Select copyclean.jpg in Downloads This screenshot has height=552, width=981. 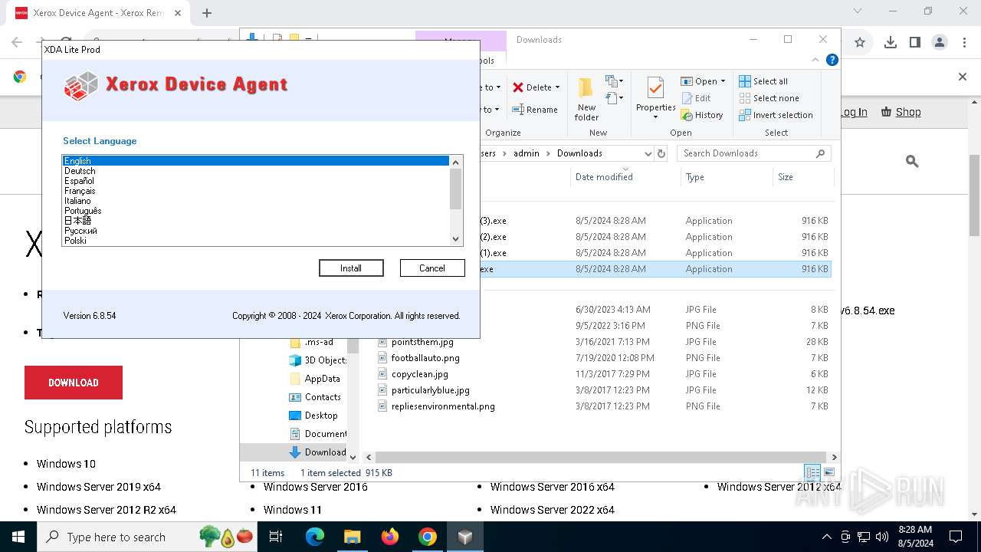[420, 374]
